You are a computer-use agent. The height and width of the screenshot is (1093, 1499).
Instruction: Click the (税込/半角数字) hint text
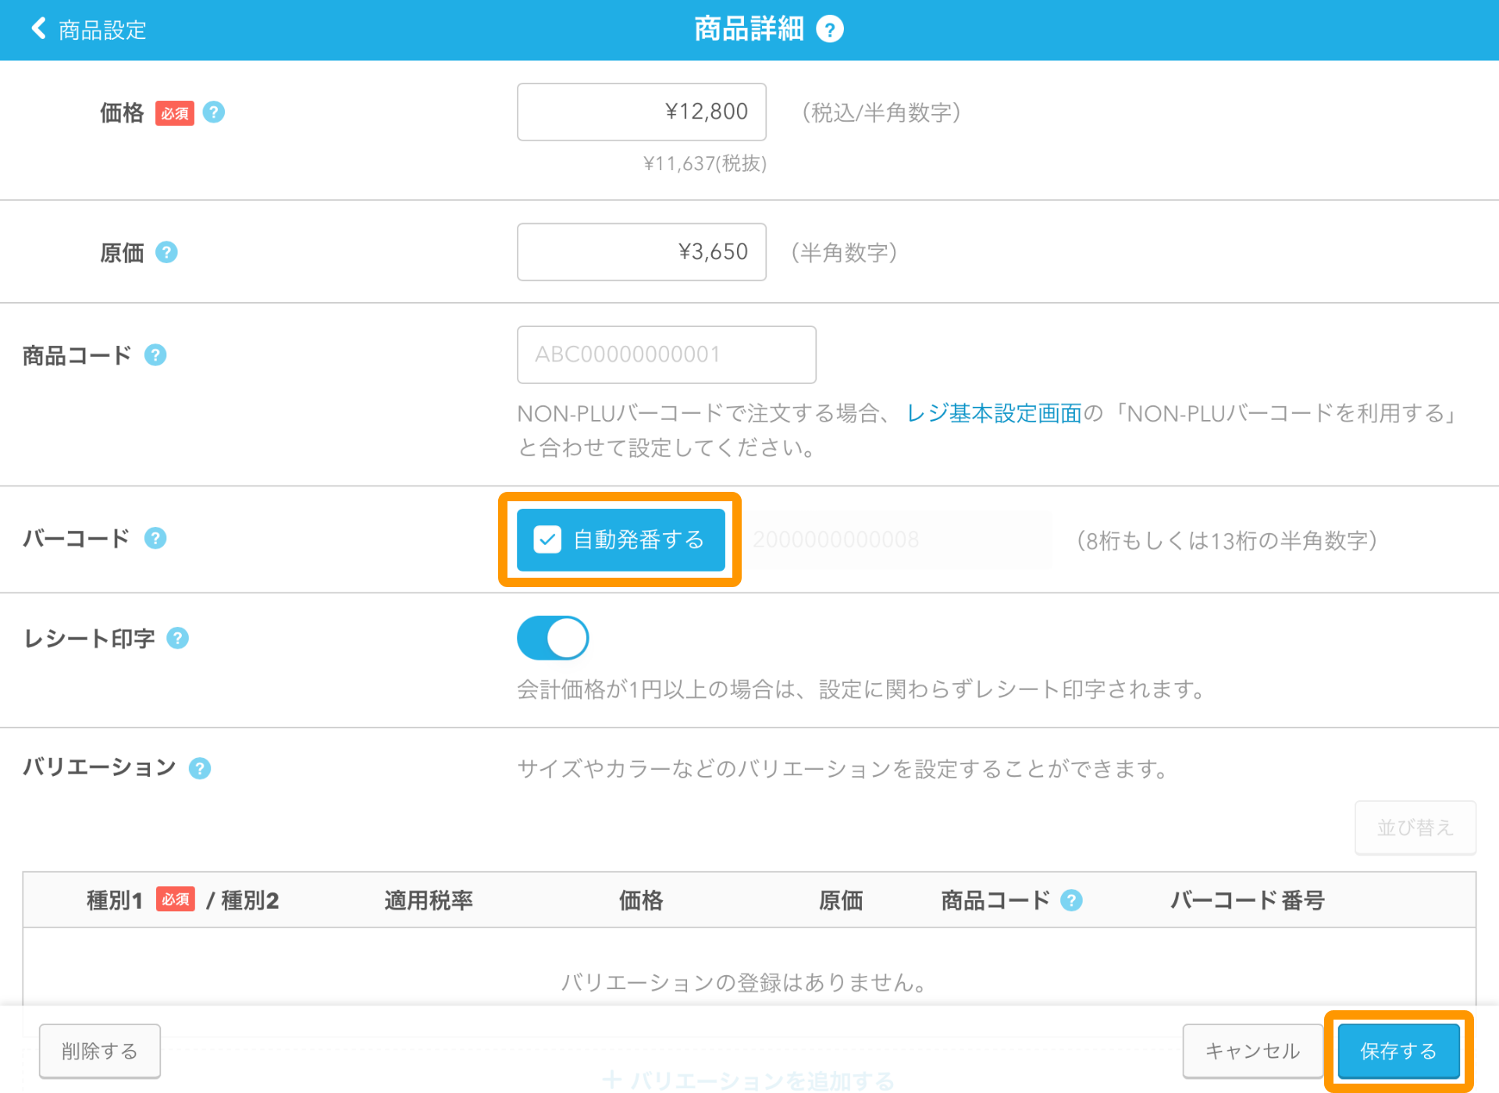(x=881, y=112)
